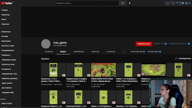Click title НОВАЯ МИНИ-ИГРА в Clash of Clans
The image size is (192, 108).
(102, 80)
